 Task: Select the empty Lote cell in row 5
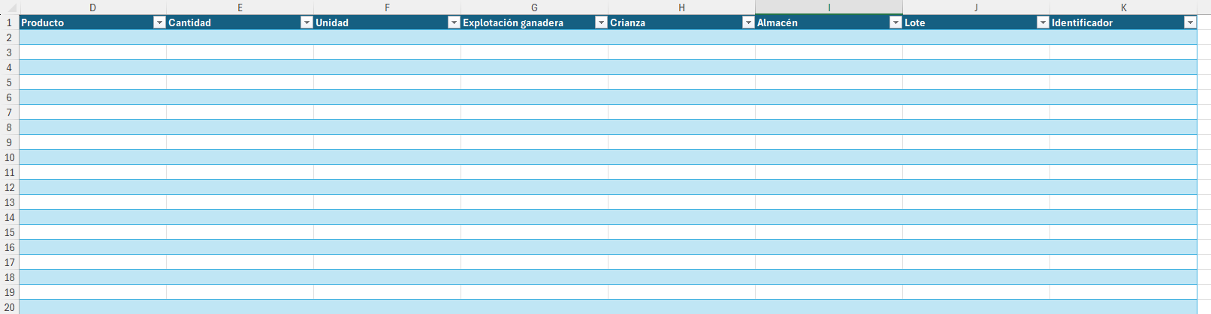coord(976,82)
